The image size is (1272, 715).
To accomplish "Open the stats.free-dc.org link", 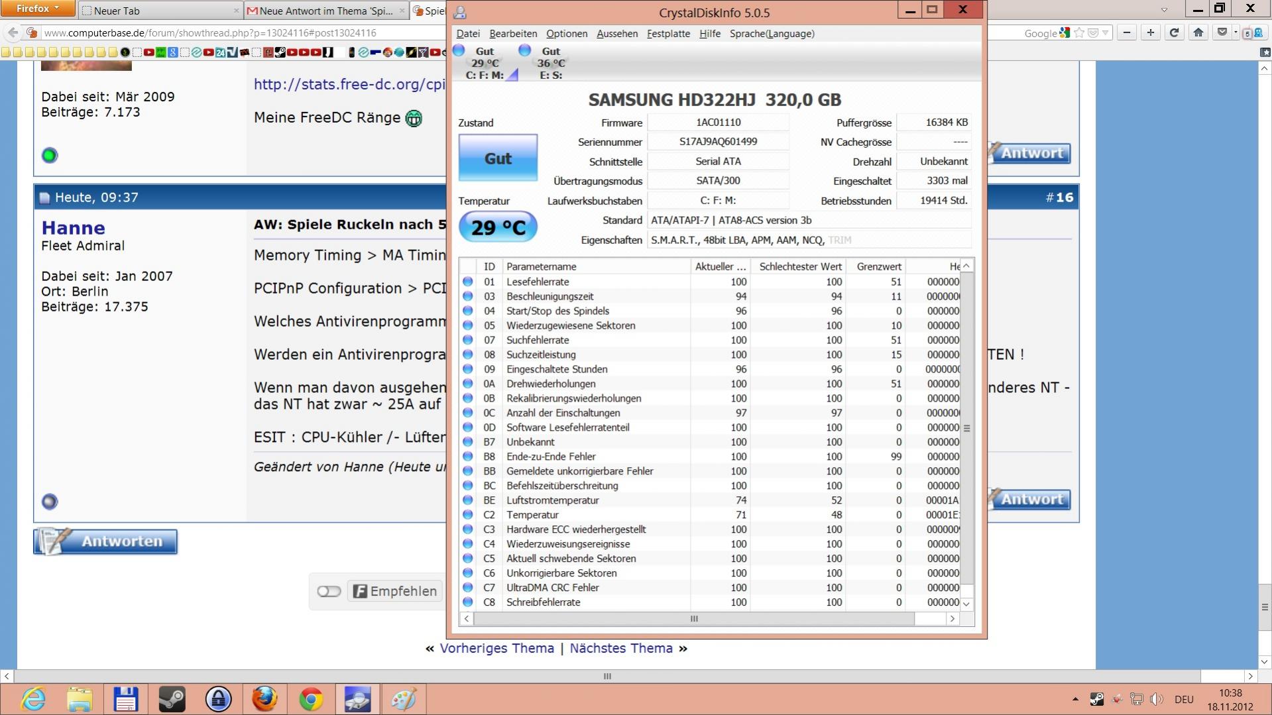I will 349,84.
